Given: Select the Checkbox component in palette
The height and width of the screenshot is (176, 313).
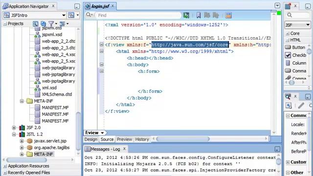Looking at the screenshot, I should pyautogui.click(x=295, y=55).
